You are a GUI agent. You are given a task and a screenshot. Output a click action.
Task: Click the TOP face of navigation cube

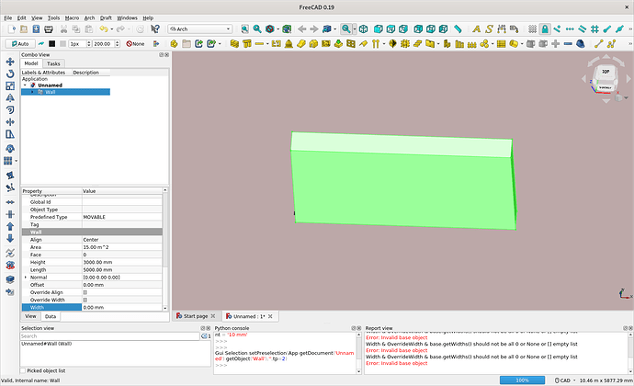(x=606, y=72)
